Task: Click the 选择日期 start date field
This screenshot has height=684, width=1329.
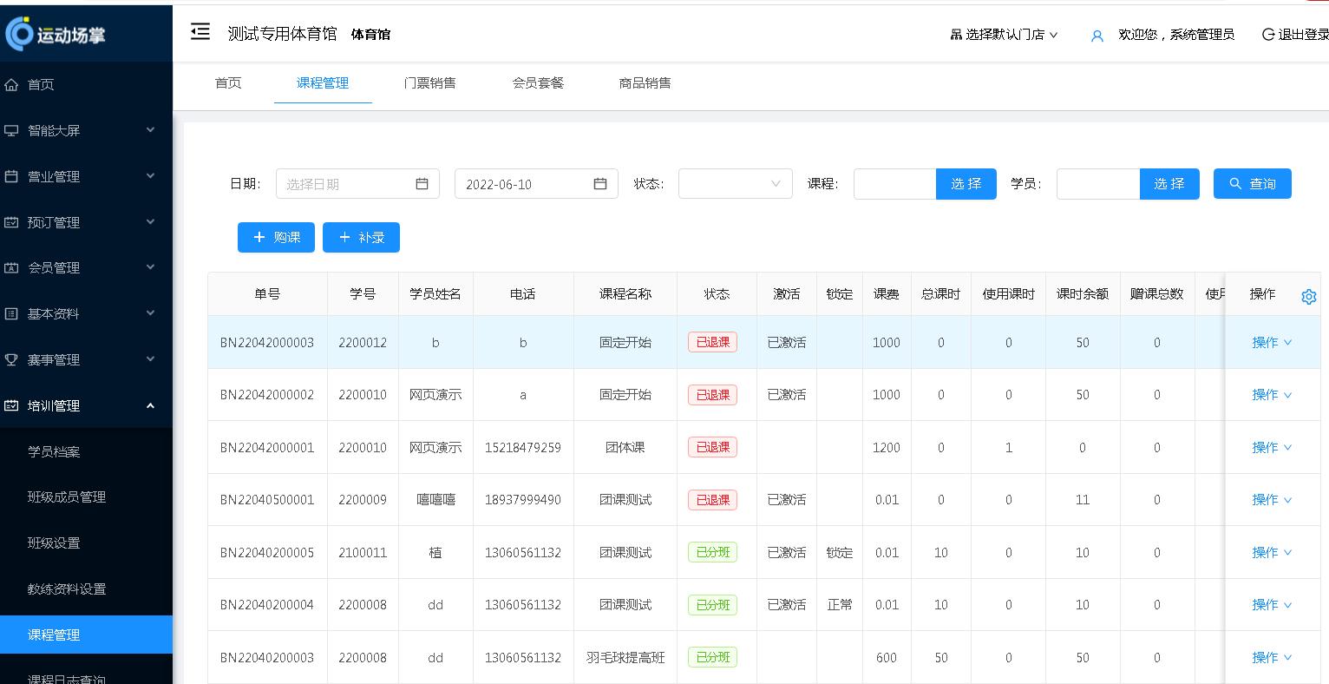Action: click(x=347, y=183)
